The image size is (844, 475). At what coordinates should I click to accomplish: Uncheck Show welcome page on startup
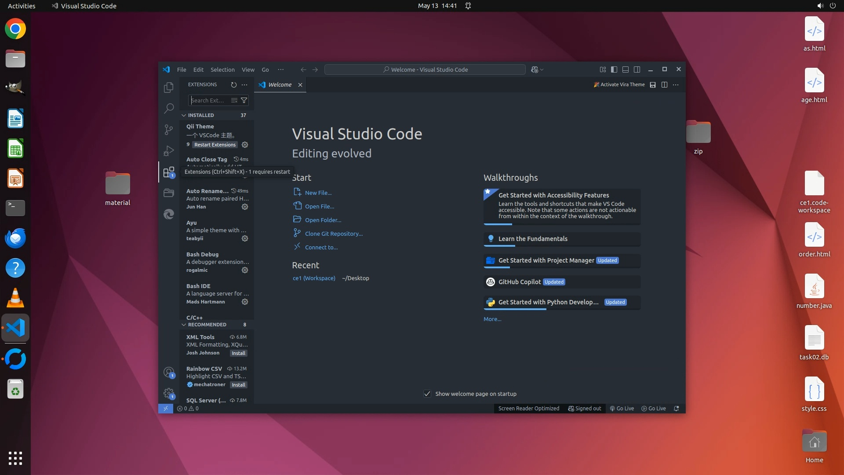point(427,394)
